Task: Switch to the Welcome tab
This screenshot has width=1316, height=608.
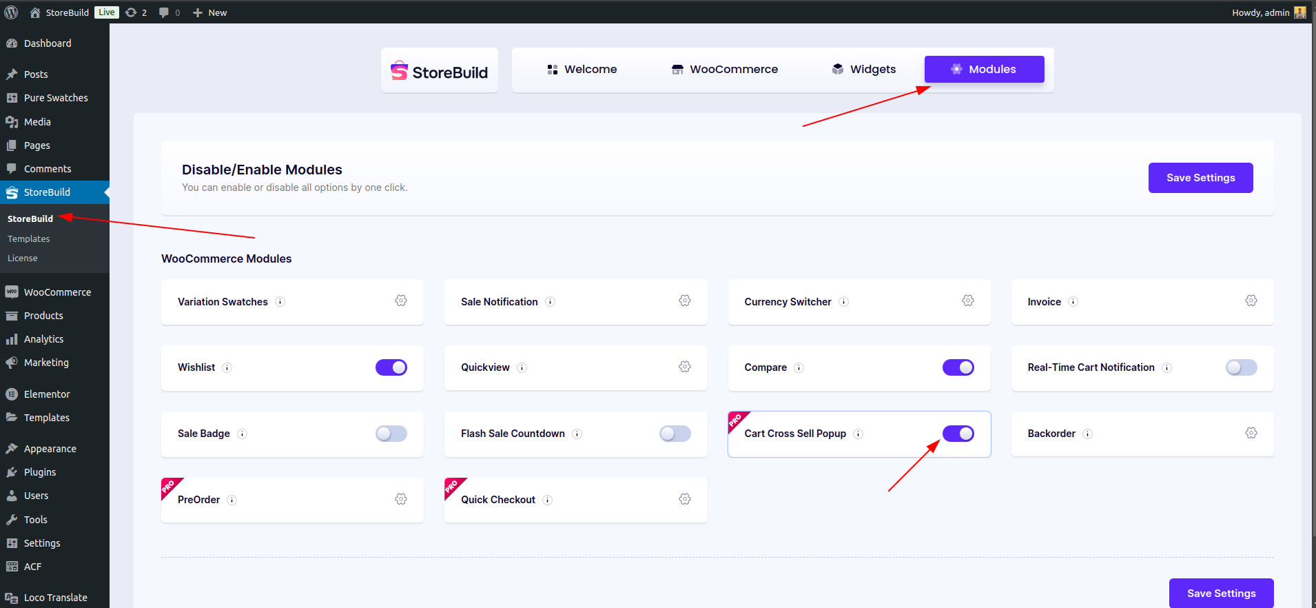Action: click(582, 69)
